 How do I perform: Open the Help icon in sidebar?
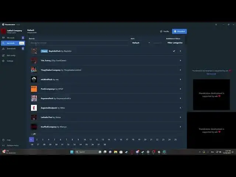(x=4, y=140)
